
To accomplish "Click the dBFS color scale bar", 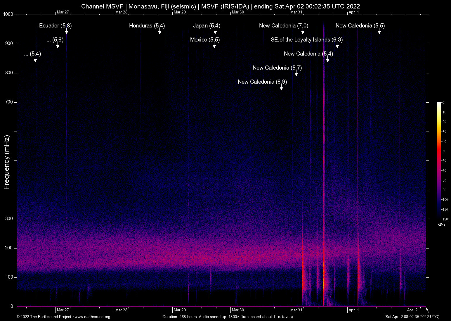I will click(x=438, y=161).
